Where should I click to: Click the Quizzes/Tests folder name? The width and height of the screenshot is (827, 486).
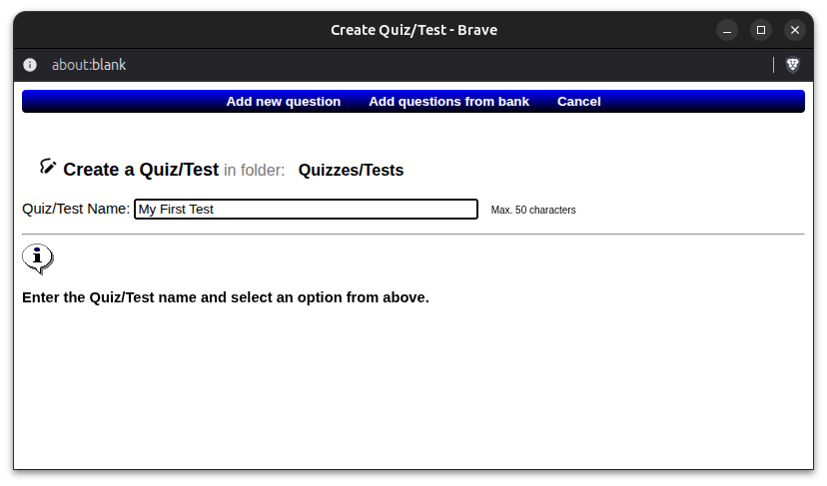(x=351, y=171)
